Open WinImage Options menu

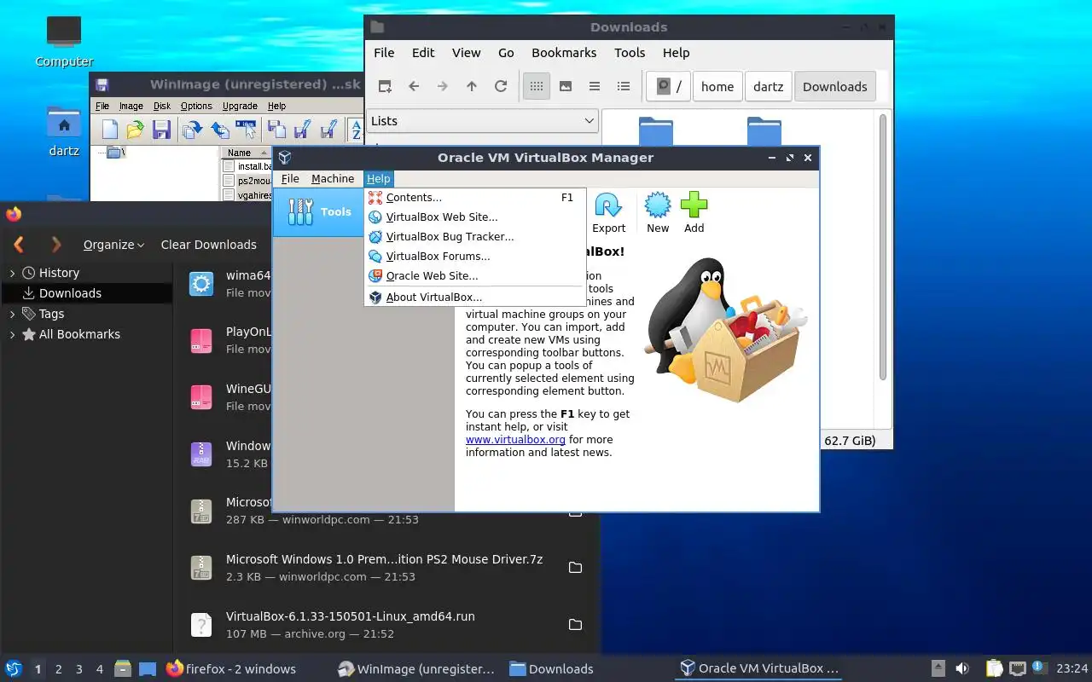coord(196,107)
